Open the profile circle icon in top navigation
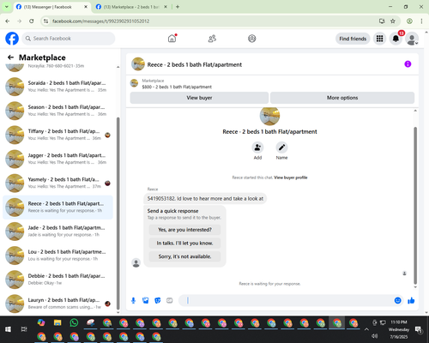The height and width of the screenshot is (343, 429). [252, 39]
